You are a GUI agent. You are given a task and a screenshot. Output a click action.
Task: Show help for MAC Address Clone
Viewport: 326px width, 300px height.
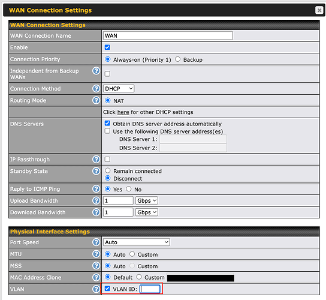tap(96, 277)
